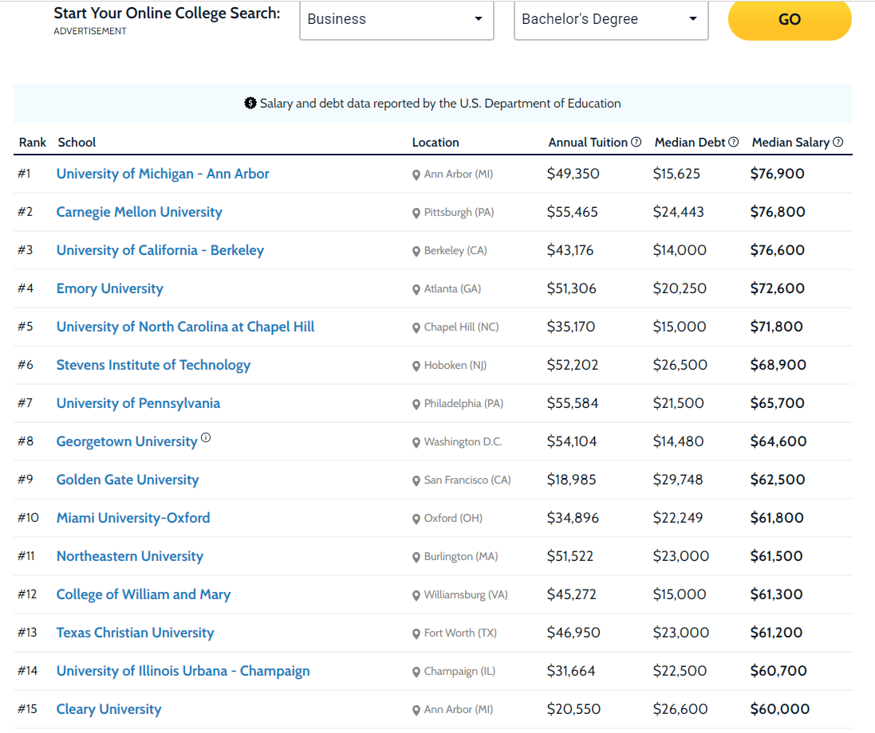Click the location pin beside Pittsburgh (PA)

416,214
